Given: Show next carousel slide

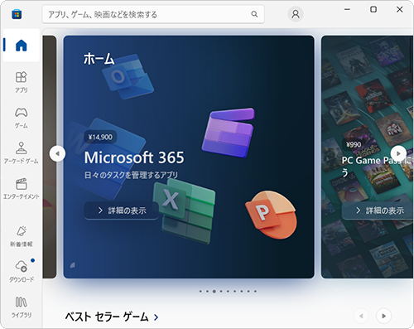Looking at the screenshot, I should (398, 153).
